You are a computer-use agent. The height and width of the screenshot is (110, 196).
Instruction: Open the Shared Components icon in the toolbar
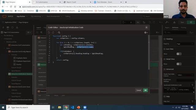(x=174, y=22)
